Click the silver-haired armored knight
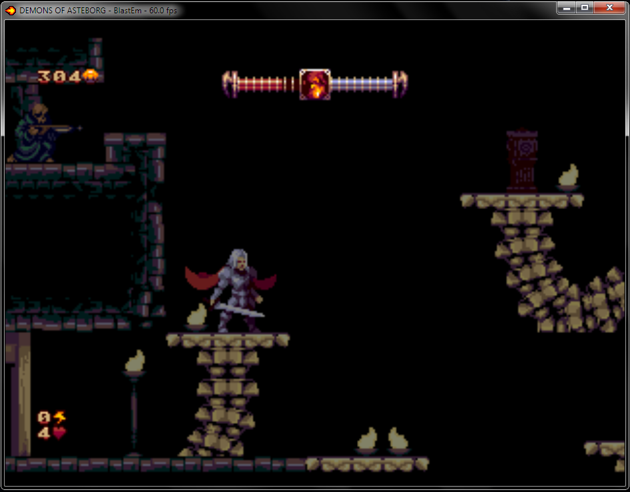630x492 pixels. 235,290
